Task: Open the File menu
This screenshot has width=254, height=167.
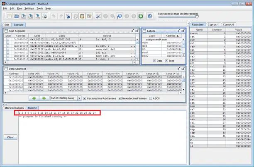Action: (5, 8)
